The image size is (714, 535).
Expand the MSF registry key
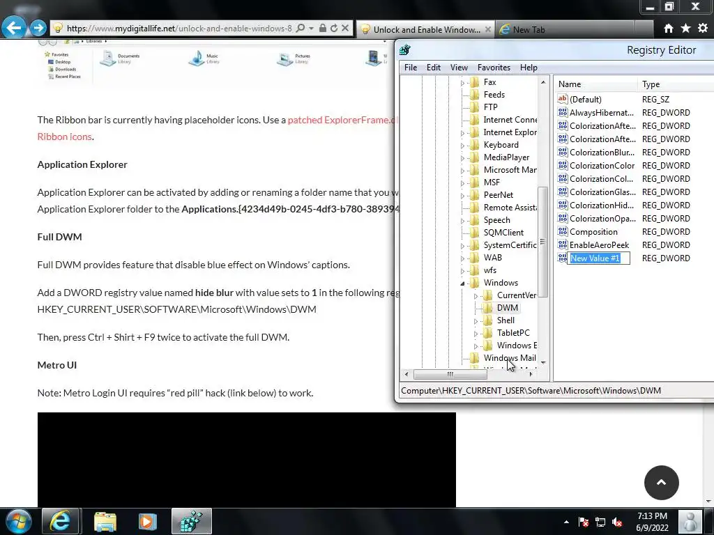462,183
